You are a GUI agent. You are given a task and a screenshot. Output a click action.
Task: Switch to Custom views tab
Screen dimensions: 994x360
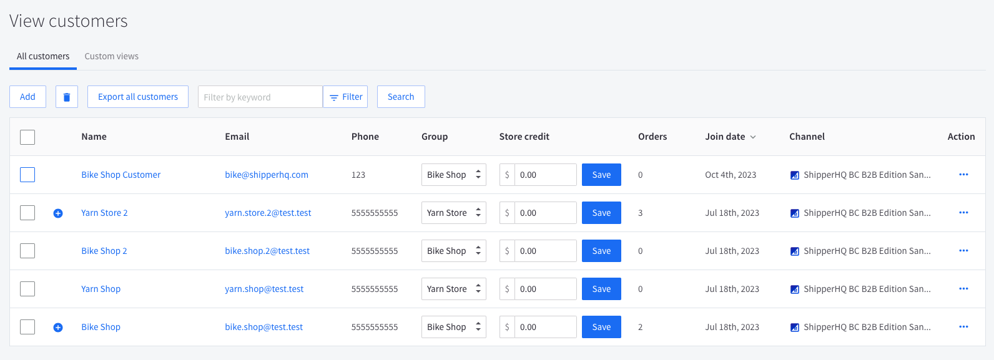(x=112, y=56)
